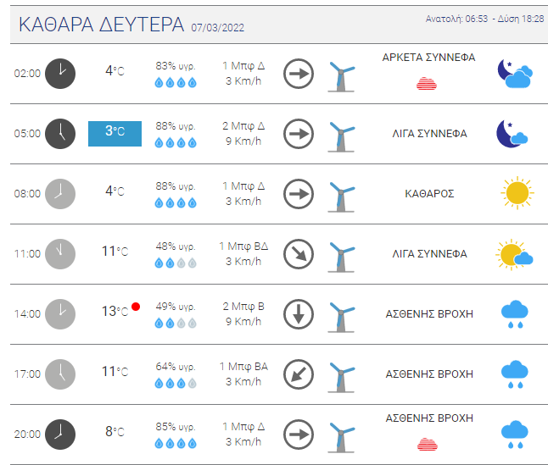548x465 pixels.
Task: Click the red dot next to 13°C
Action: tap(136, 307)
